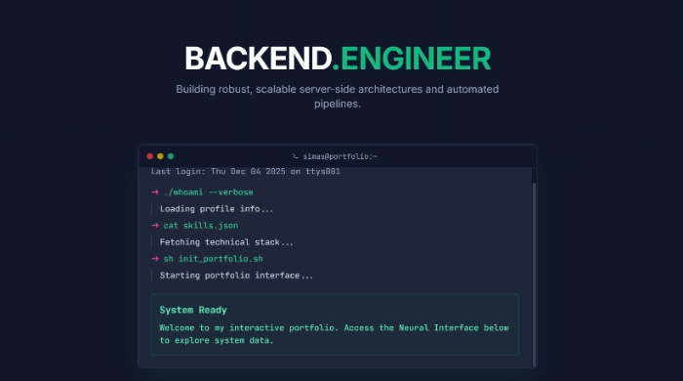This screenshot has width=683, height=381.
Task: Click the red terminal window dot
Action: pos(150,156)
